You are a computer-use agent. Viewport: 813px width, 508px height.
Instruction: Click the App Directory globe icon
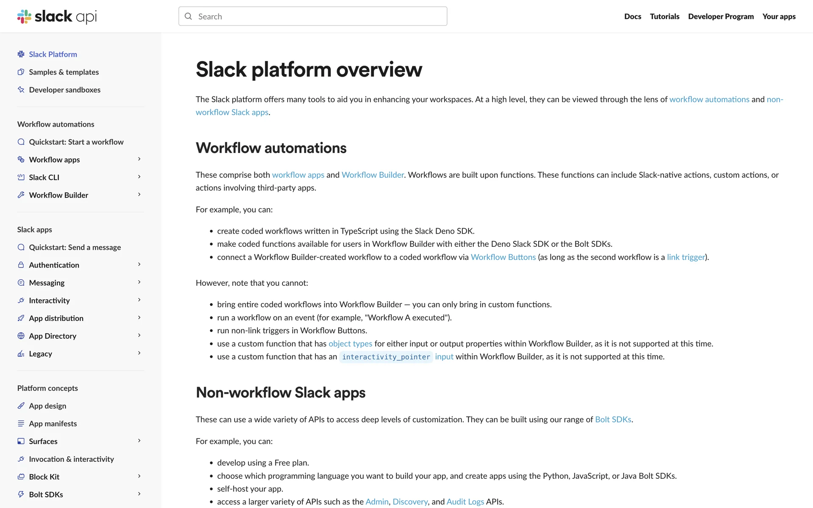(21, 336)
